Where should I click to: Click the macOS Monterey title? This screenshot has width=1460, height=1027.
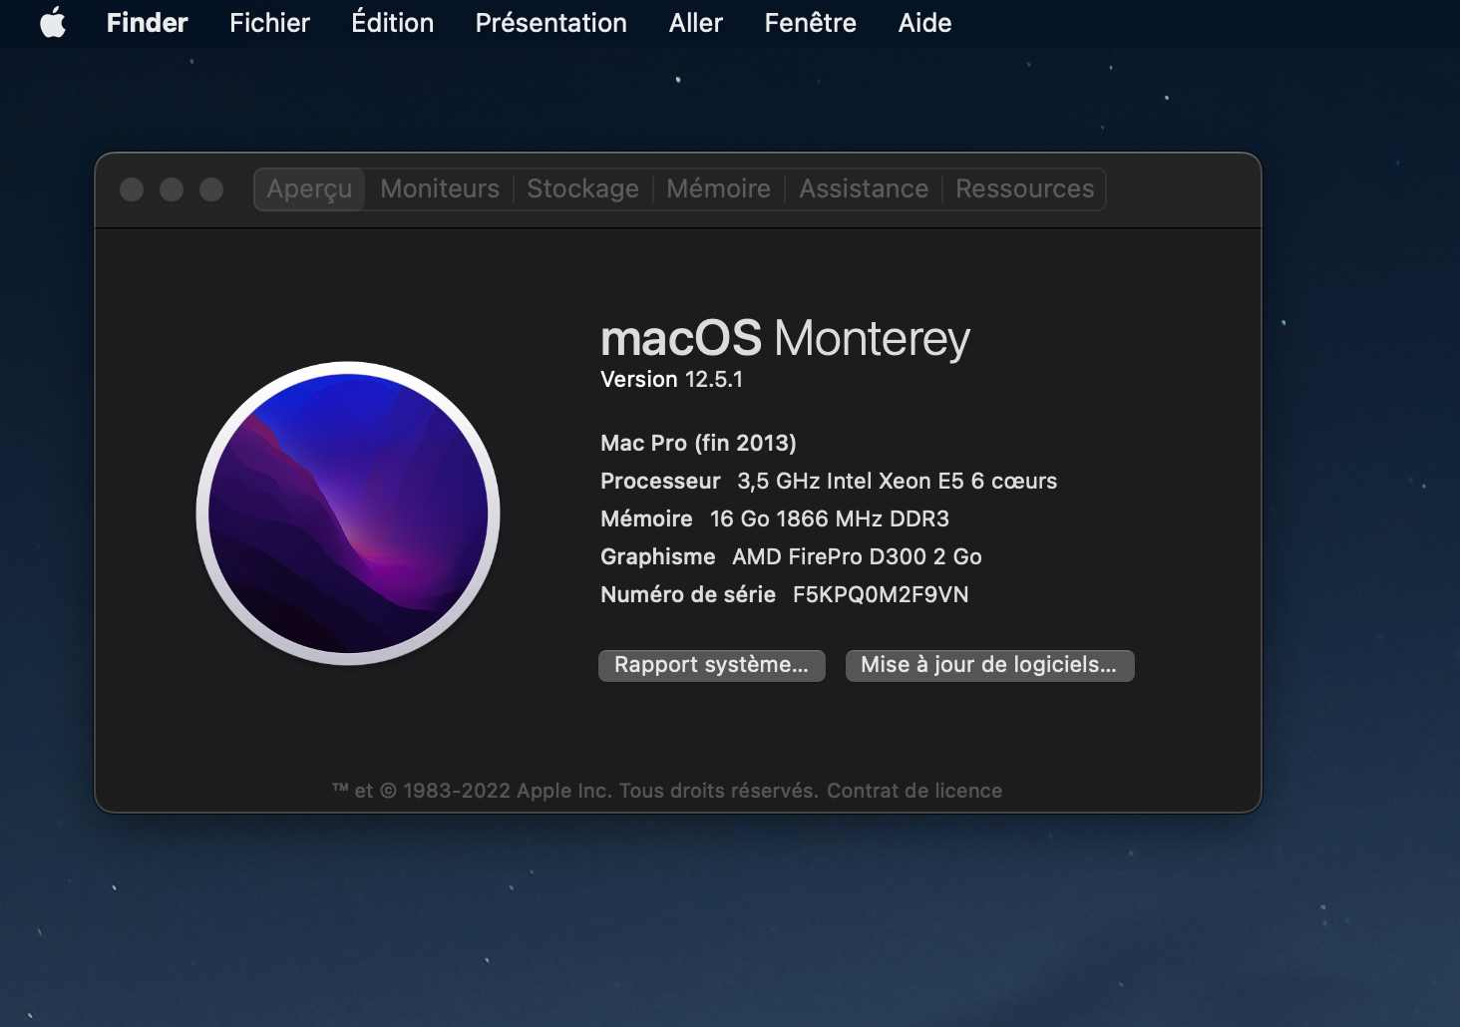785,339
